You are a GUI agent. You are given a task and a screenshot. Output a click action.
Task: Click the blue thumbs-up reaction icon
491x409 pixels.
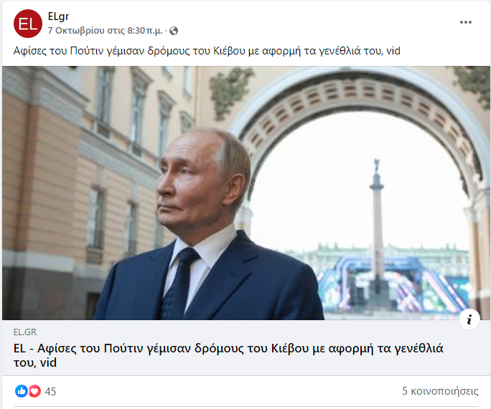click(x=22, y=391)
